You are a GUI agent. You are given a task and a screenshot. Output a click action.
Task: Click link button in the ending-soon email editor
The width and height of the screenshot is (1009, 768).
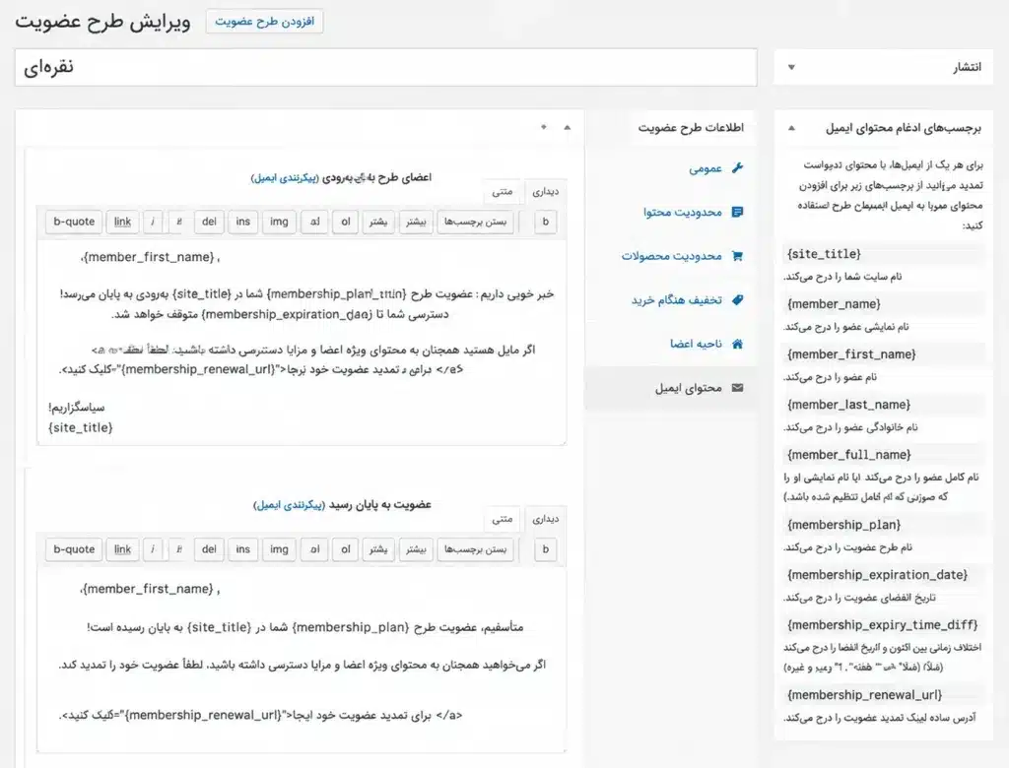[x=122, y=222]
